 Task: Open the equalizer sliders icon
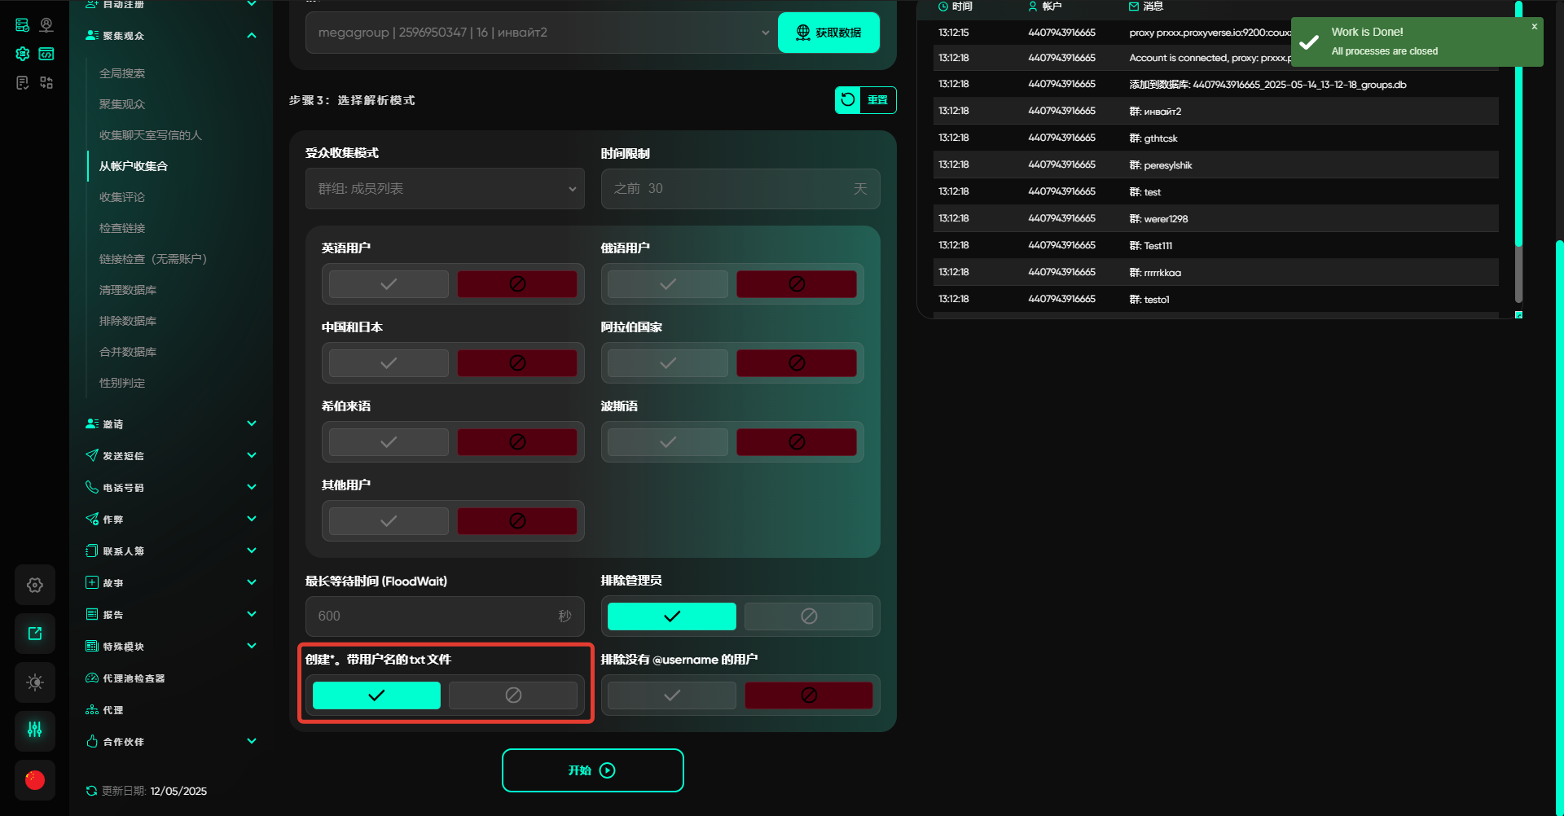pos(35,730)
